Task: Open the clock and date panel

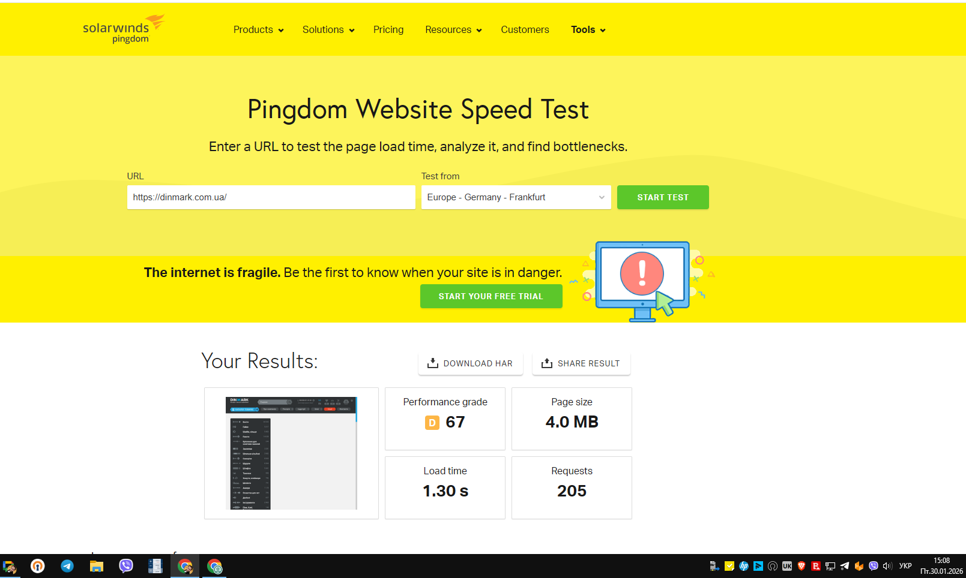Action: pyautogui.click(x=941, y=566)
